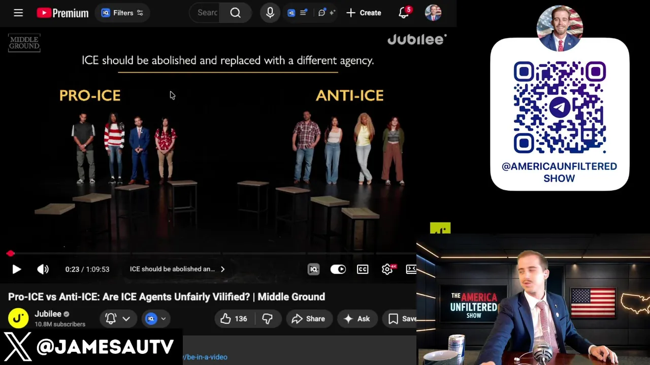Open the Ask AI button
Image resolution: width=650 pixels, height=365 pixels.
click(357, 318)
